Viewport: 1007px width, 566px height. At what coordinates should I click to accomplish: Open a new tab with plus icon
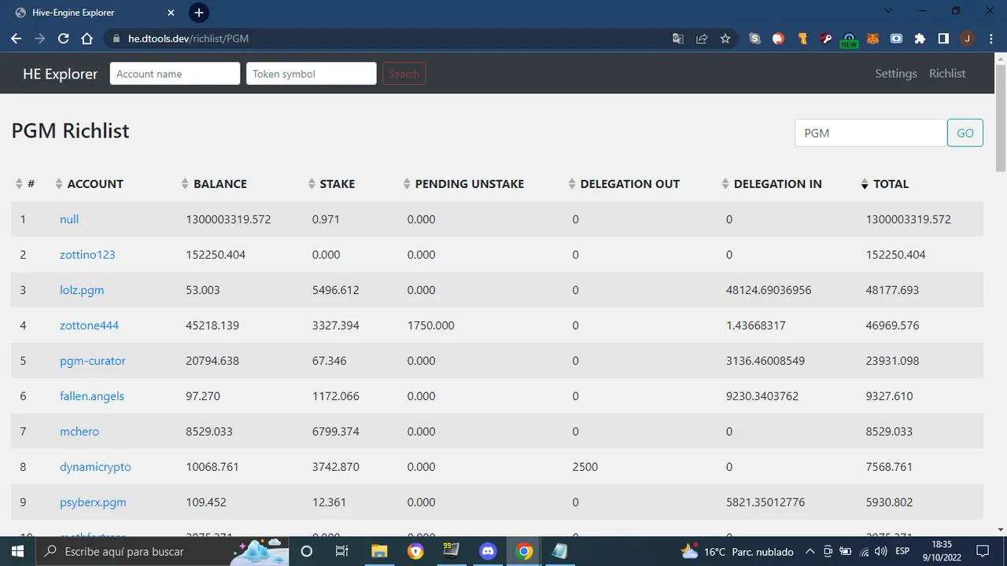199,13
